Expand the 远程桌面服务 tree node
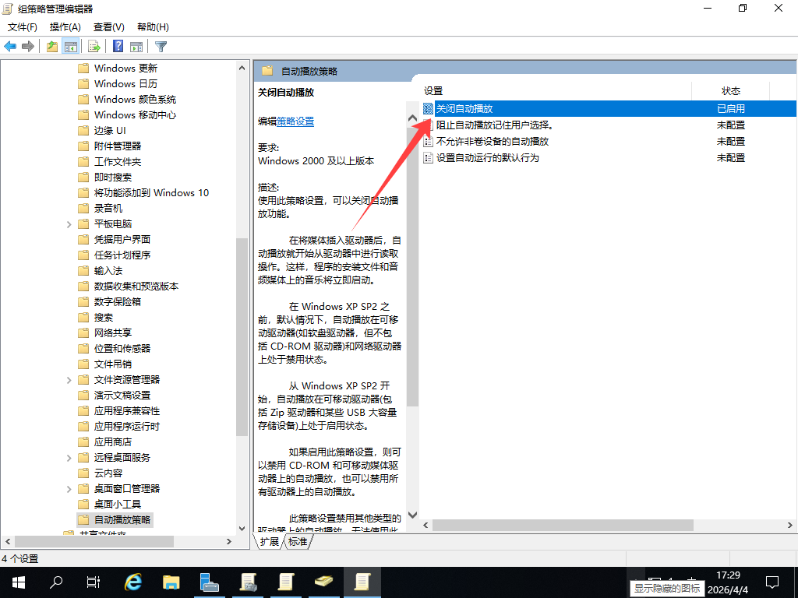Image resolution: width=798 pixels, height=598 pixels. 69,458
